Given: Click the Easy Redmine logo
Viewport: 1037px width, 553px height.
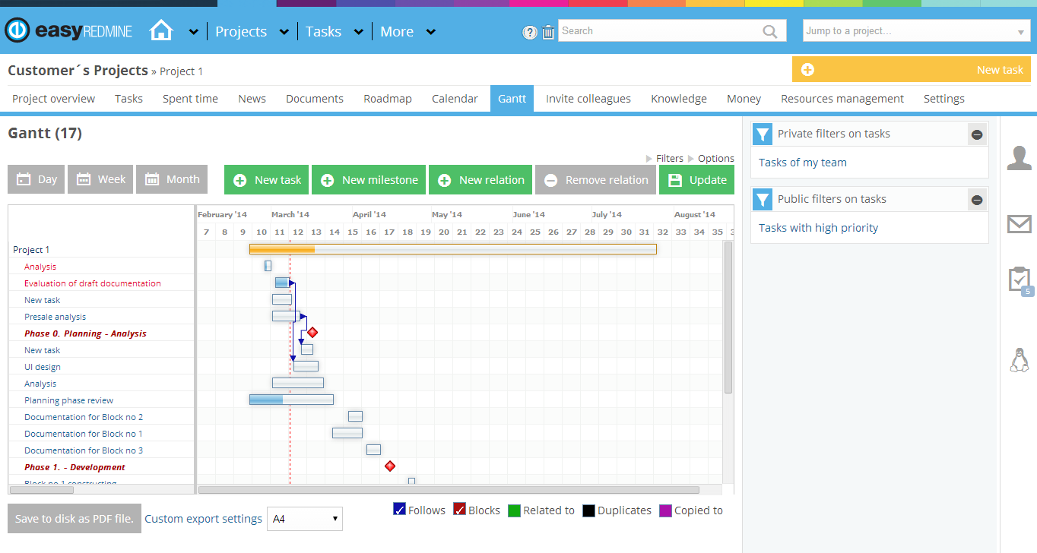Looking at the screenshot, I should [68, 31].
